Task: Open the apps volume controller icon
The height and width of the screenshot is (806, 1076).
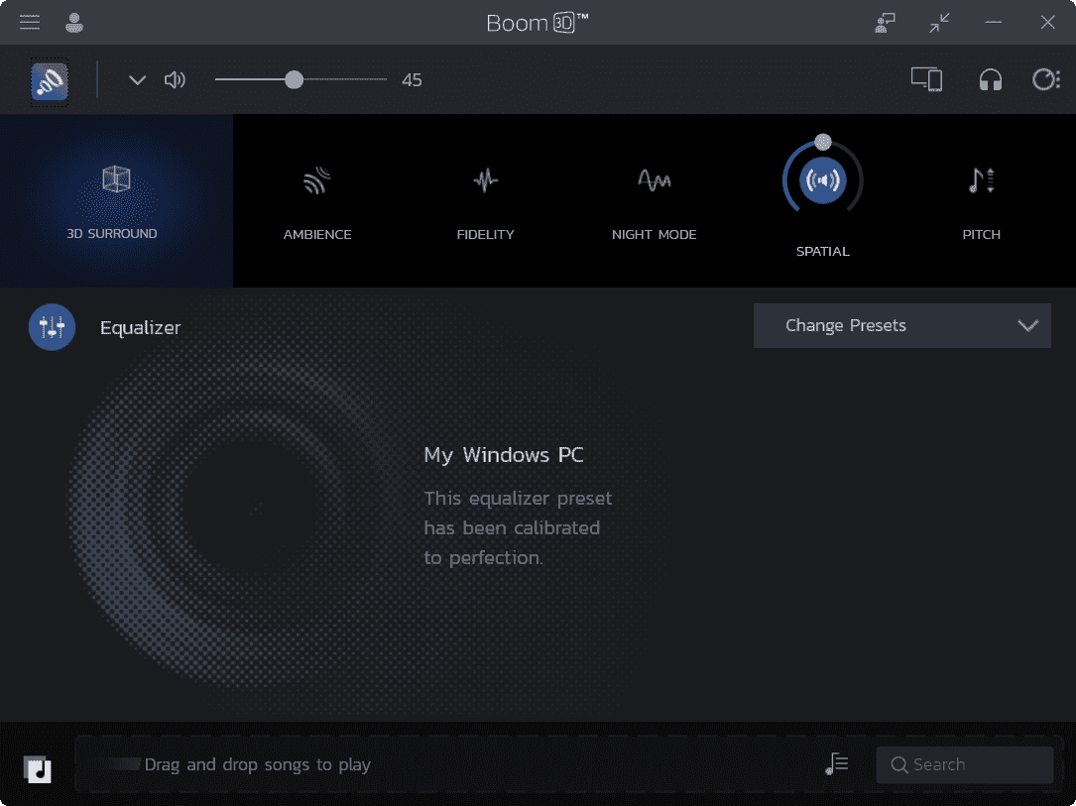Action: [926, 79]
